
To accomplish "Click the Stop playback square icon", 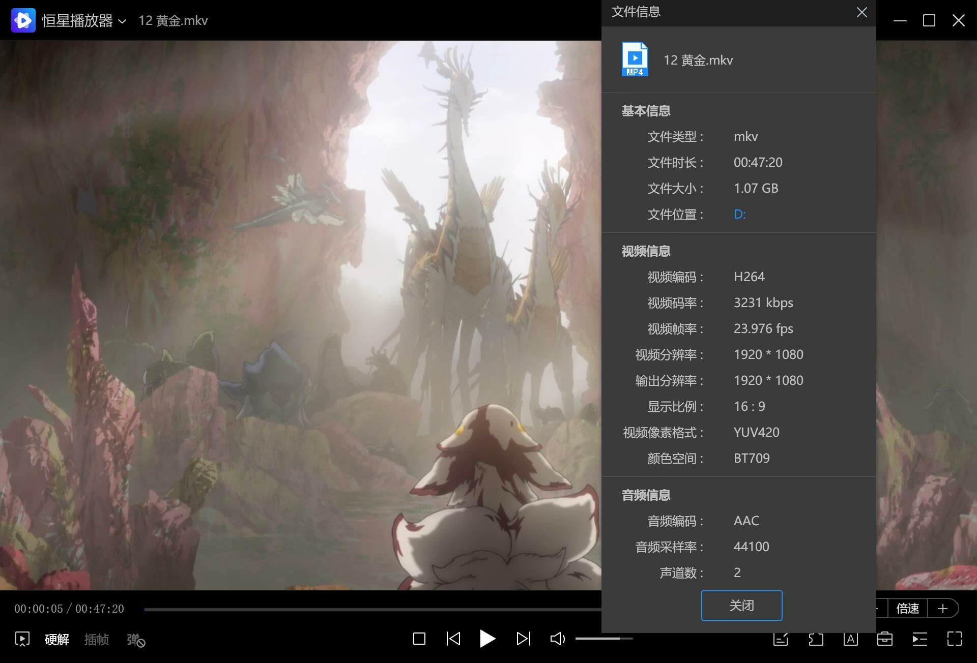I will (419, 639).
